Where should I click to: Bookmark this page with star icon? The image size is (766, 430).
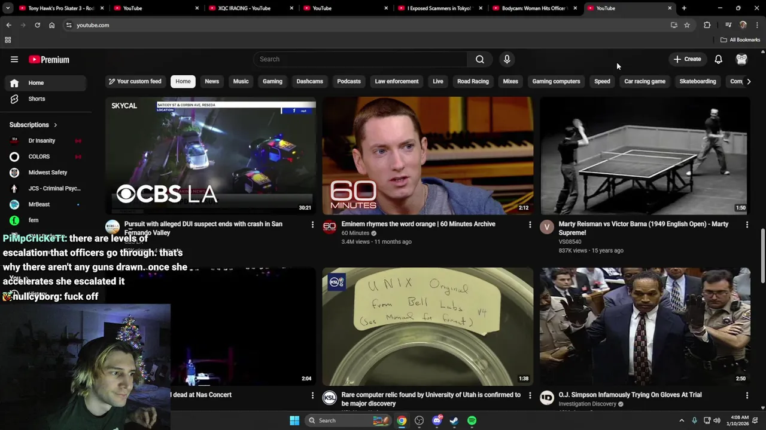pyautogui.click(x=687, y=25)
